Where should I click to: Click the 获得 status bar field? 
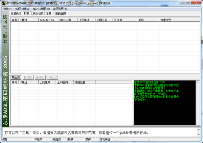92,139
